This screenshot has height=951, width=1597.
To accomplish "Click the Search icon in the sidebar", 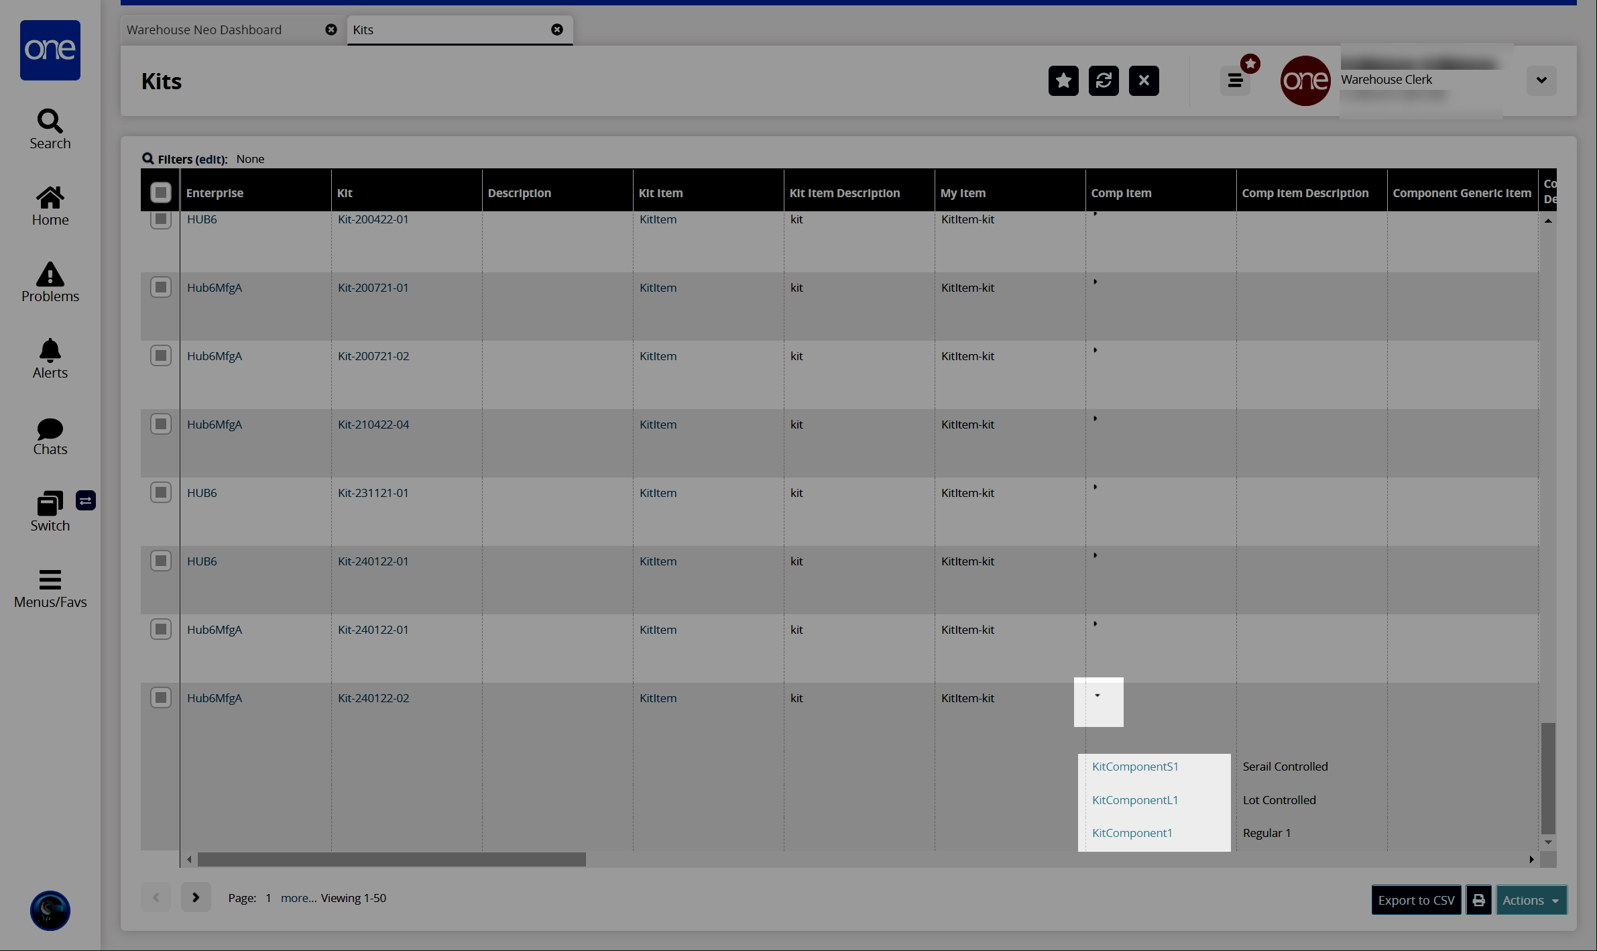I will (50, 120).
